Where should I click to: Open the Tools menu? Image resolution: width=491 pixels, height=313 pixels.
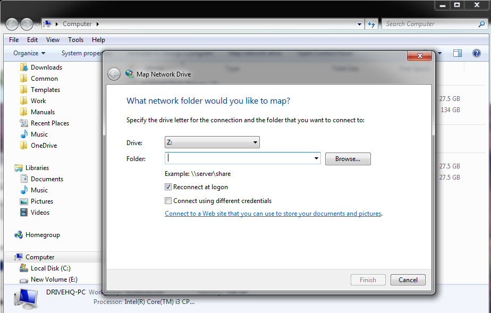75,40
